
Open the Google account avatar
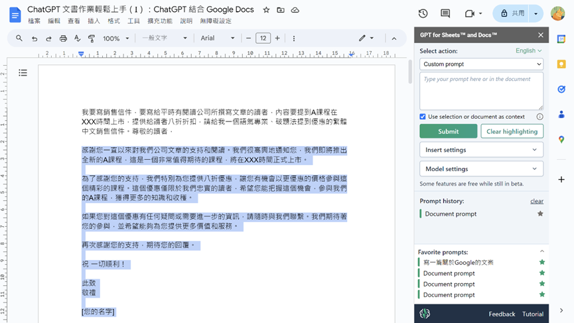point(557,13)
